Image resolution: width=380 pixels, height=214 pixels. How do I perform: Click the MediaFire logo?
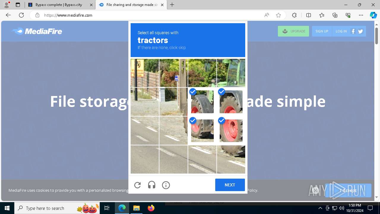[x=37, y=31]
